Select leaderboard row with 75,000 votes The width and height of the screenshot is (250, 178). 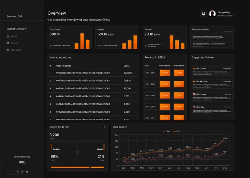click(93, 89)
